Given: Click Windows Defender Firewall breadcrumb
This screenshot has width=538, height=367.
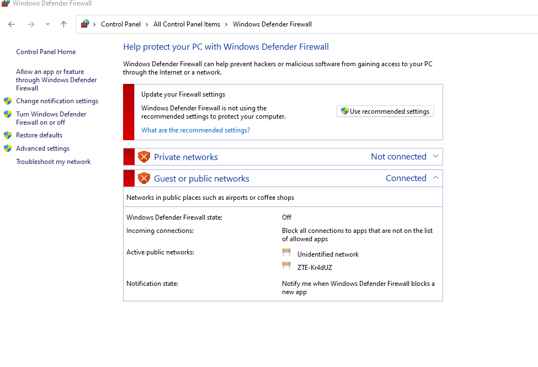Looking at the screenshot, I should click(272, 24).
